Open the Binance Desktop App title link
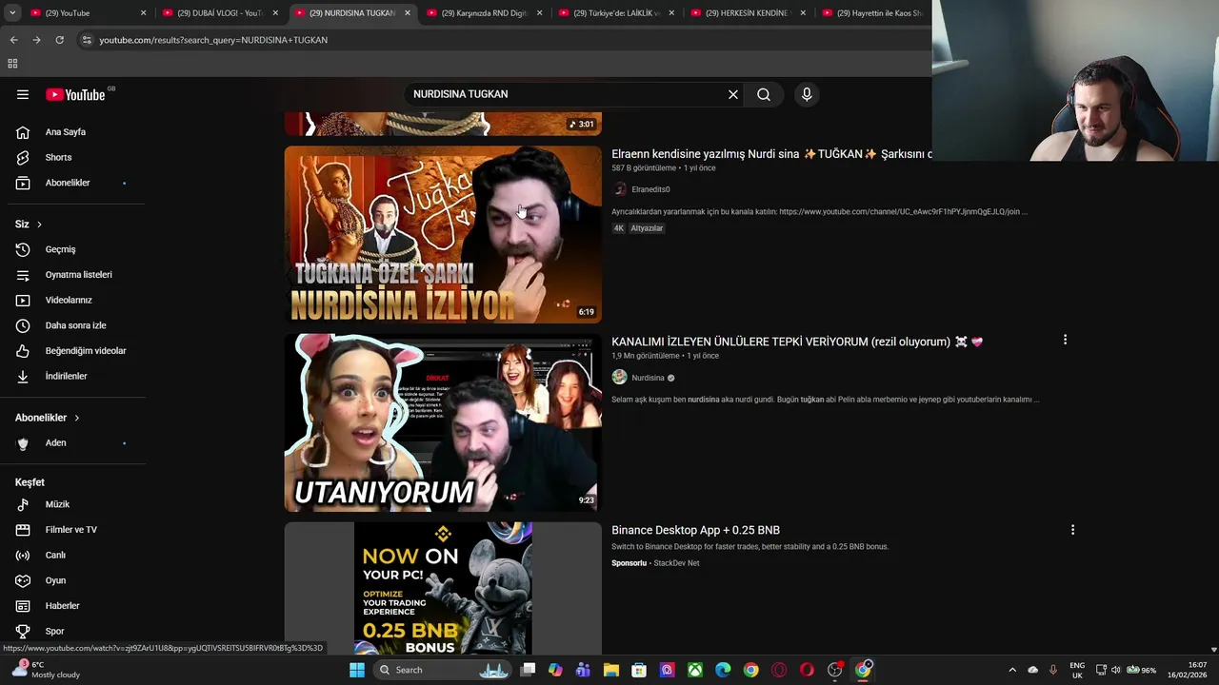The image size is (1219, 685). (x=695, y=530)
